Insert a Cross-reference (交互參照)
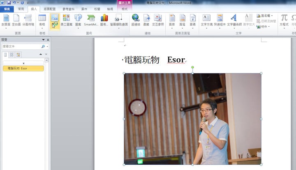296x170 pixels. pyautogui.click(x=158, y=20)
